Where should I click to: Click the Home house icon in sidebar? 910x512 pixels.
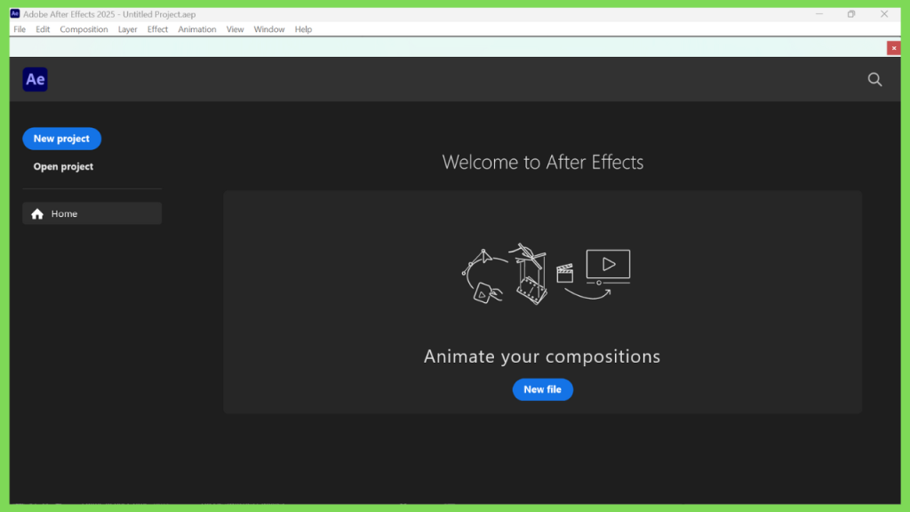37,214
